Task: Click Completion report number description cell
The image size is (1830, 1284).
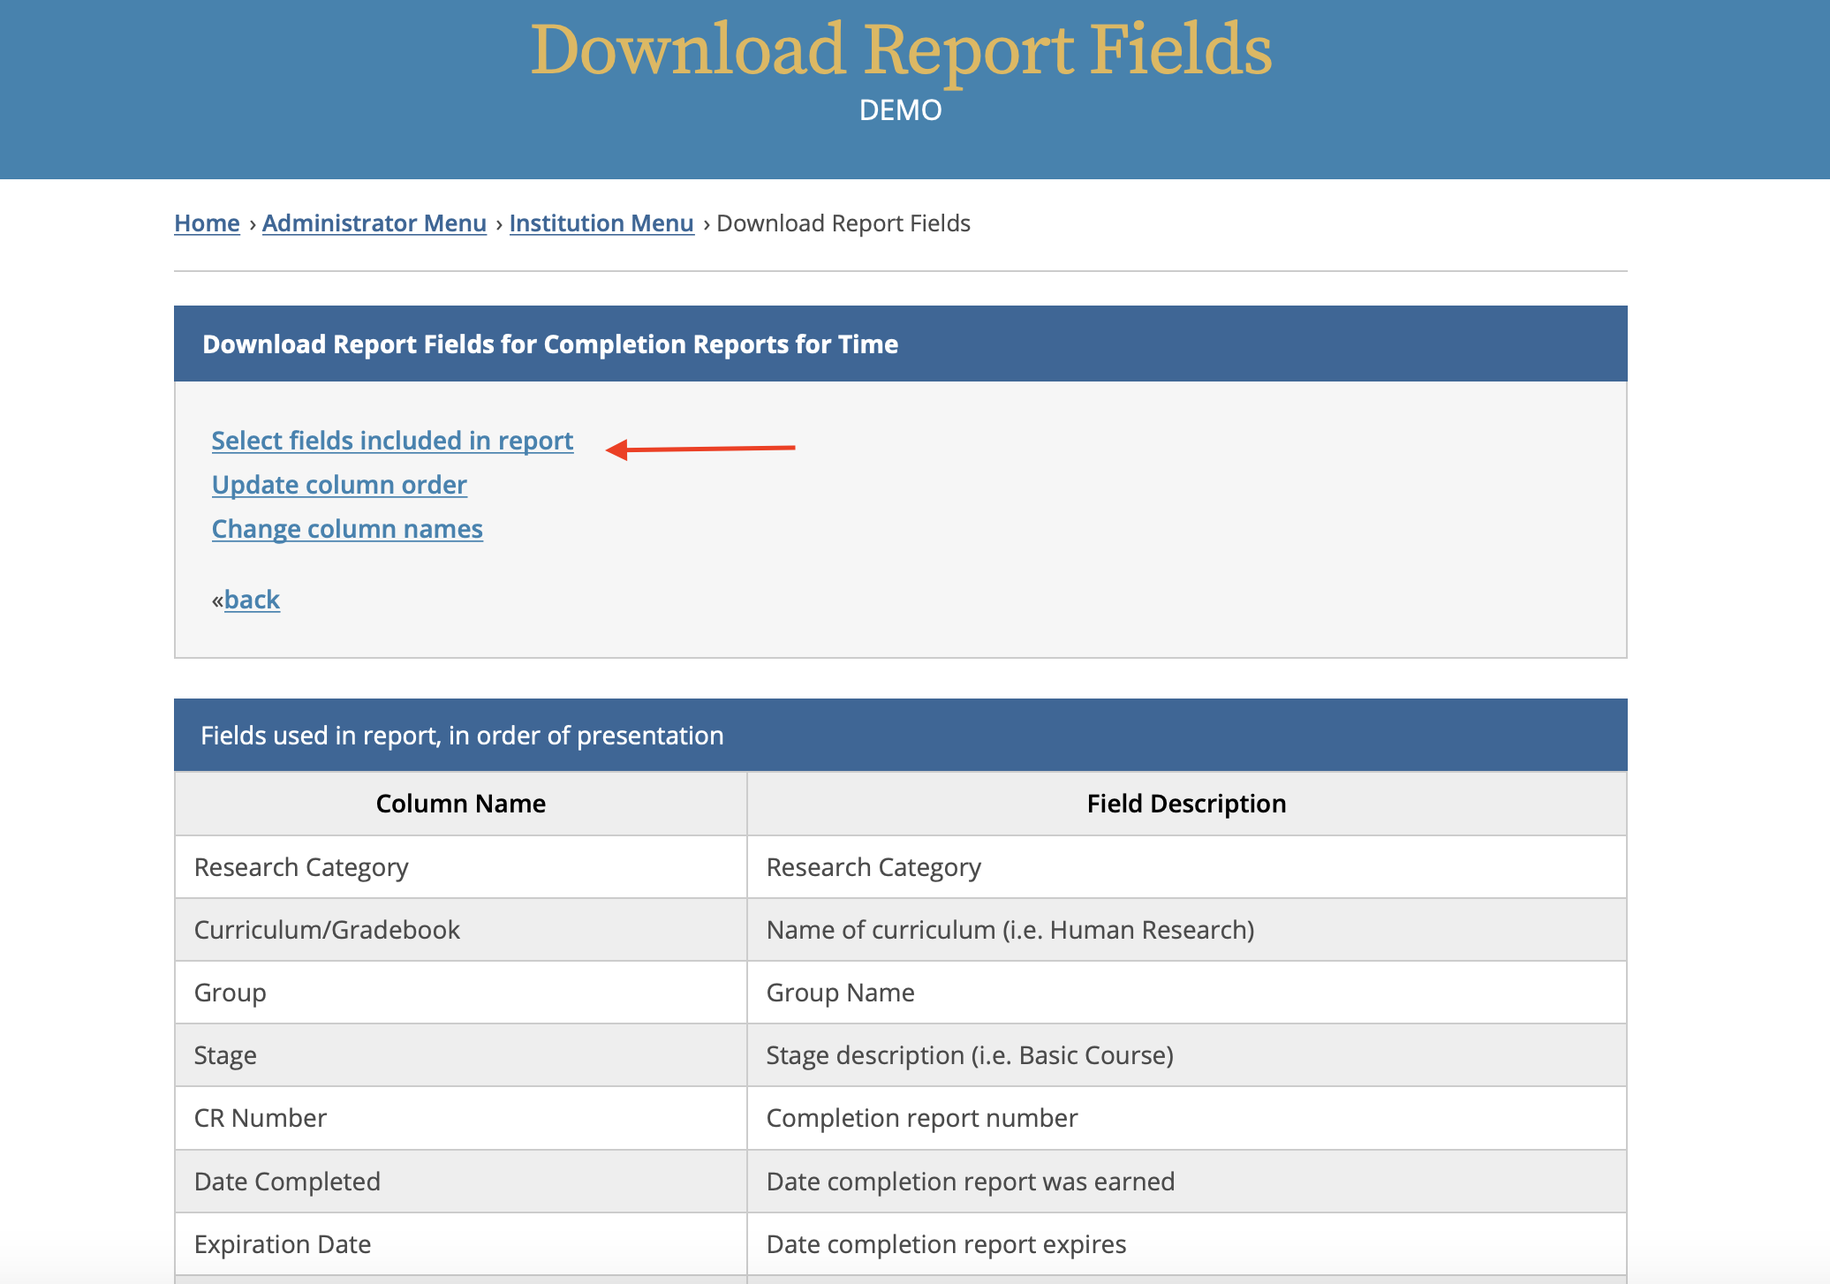Action: click(x=1187, y=1118)
